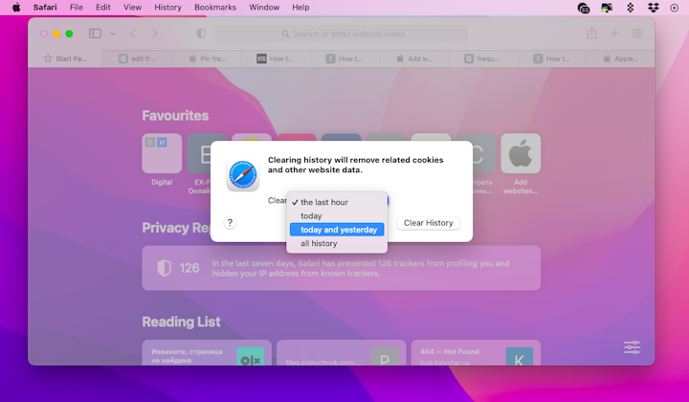Show the tab overview grid
The width and height of the screenshot is (689, 402).
coord(637,33)
